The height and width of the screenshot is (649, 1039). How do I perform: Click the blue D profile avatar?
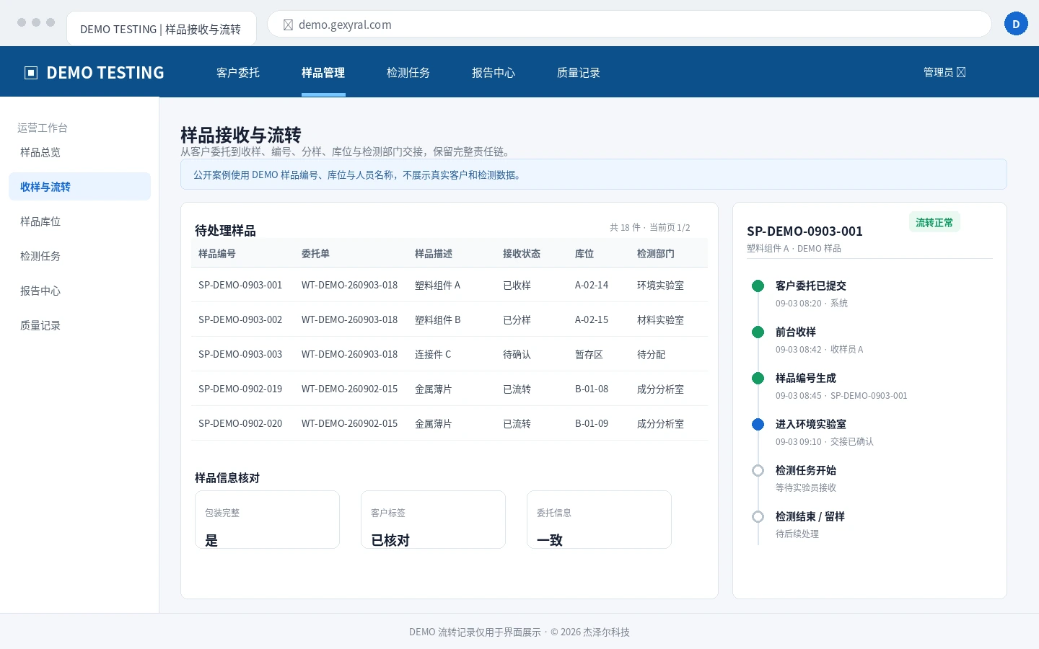[x=1016, y=24]
